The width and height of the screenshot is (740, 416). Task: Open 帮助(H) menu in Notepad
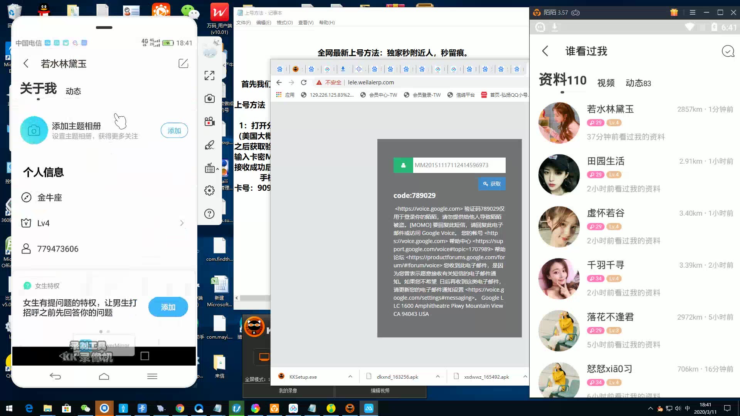point(327,23)
